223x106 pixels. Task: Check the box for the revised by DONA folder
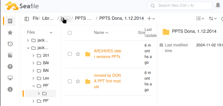click(x=70, y=81)
